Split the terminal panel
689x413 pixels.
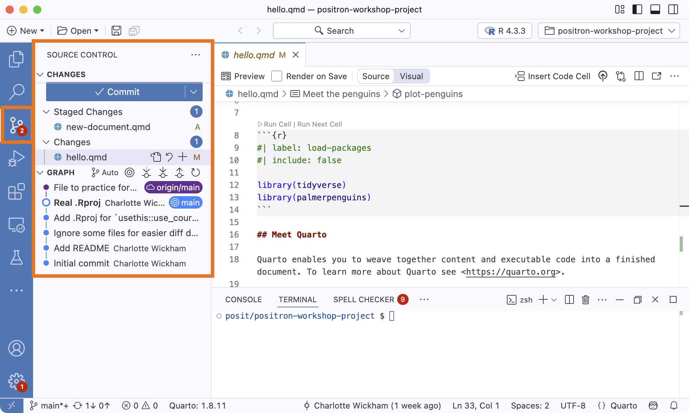(569, 300)
